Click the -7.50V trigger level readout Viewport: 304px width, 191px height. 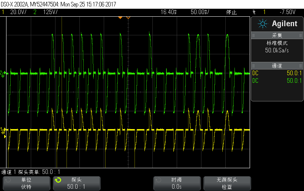(x=288, y=12)
